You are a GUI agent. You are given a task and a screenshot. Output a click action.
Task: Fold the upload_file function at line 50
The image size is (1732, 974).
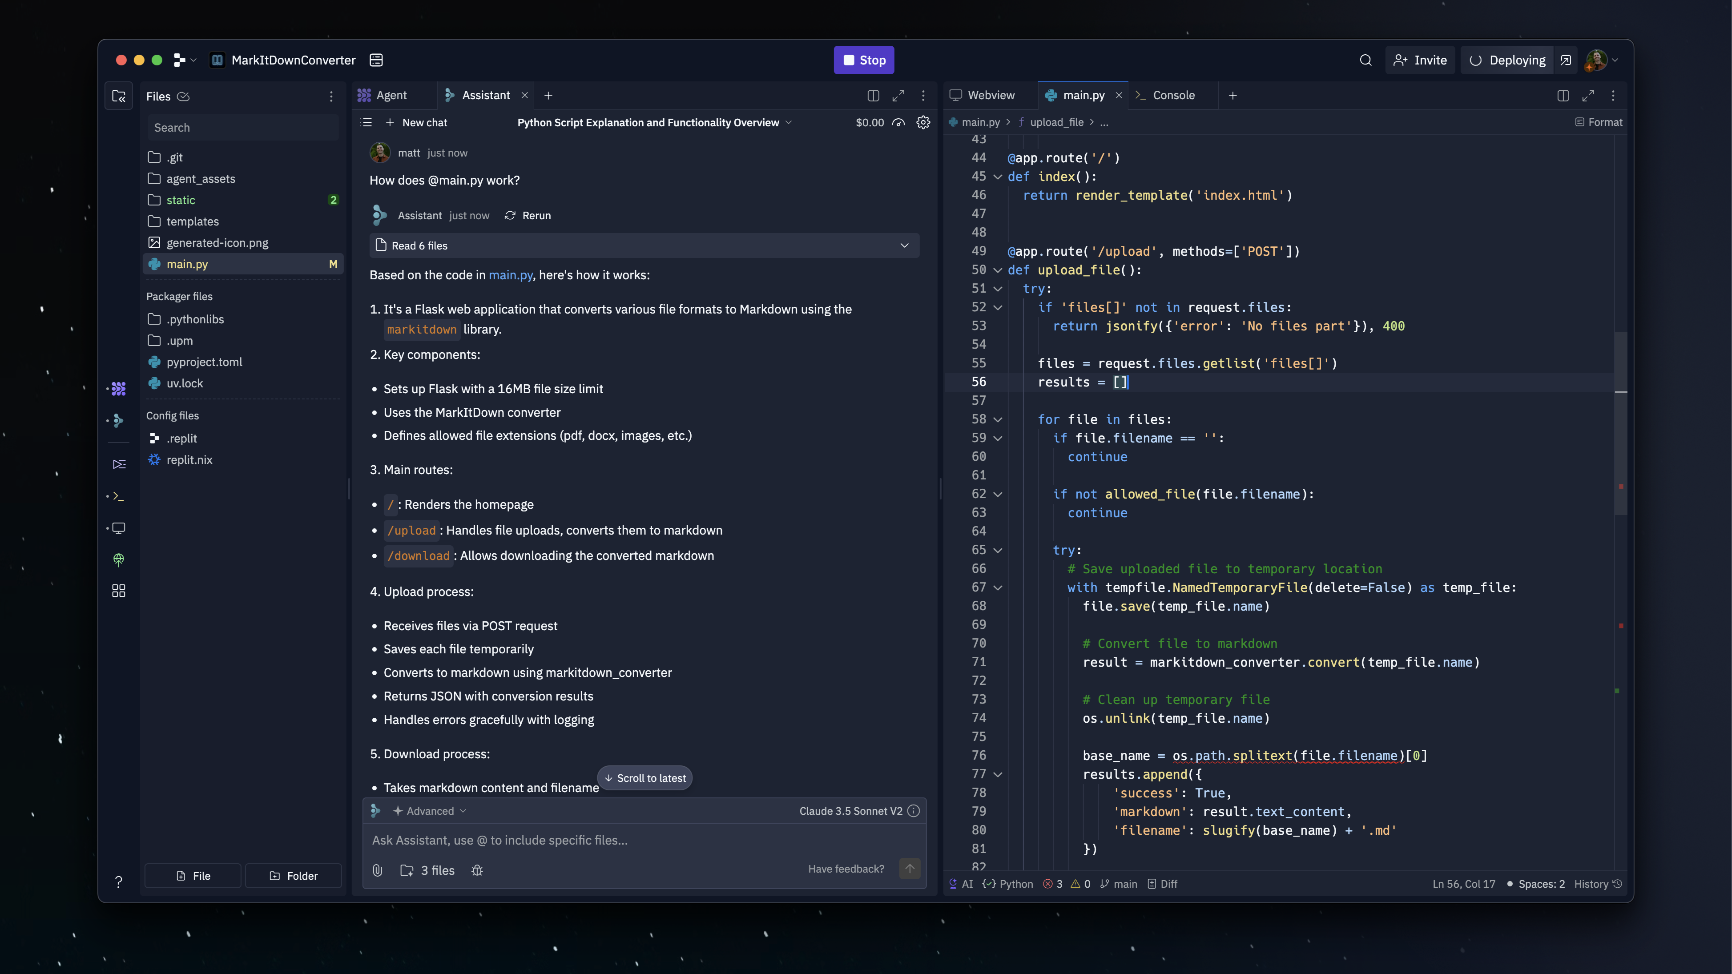coord(998,270)
